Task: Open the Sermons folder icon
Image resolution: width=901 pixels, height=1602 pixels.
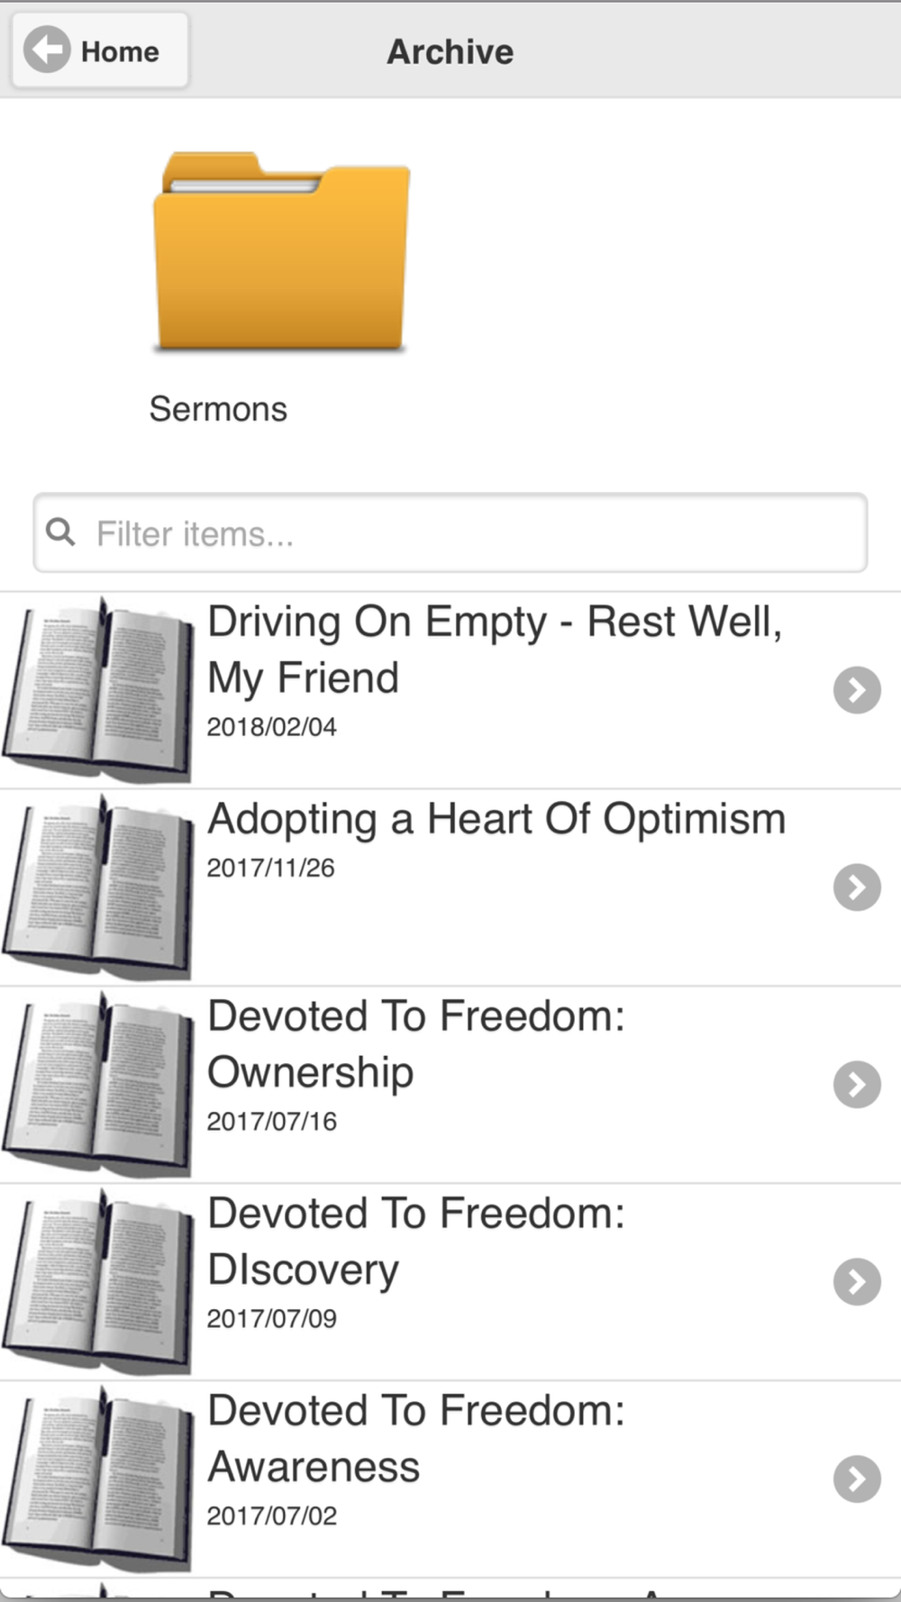Action: click(x=281, y=251)
